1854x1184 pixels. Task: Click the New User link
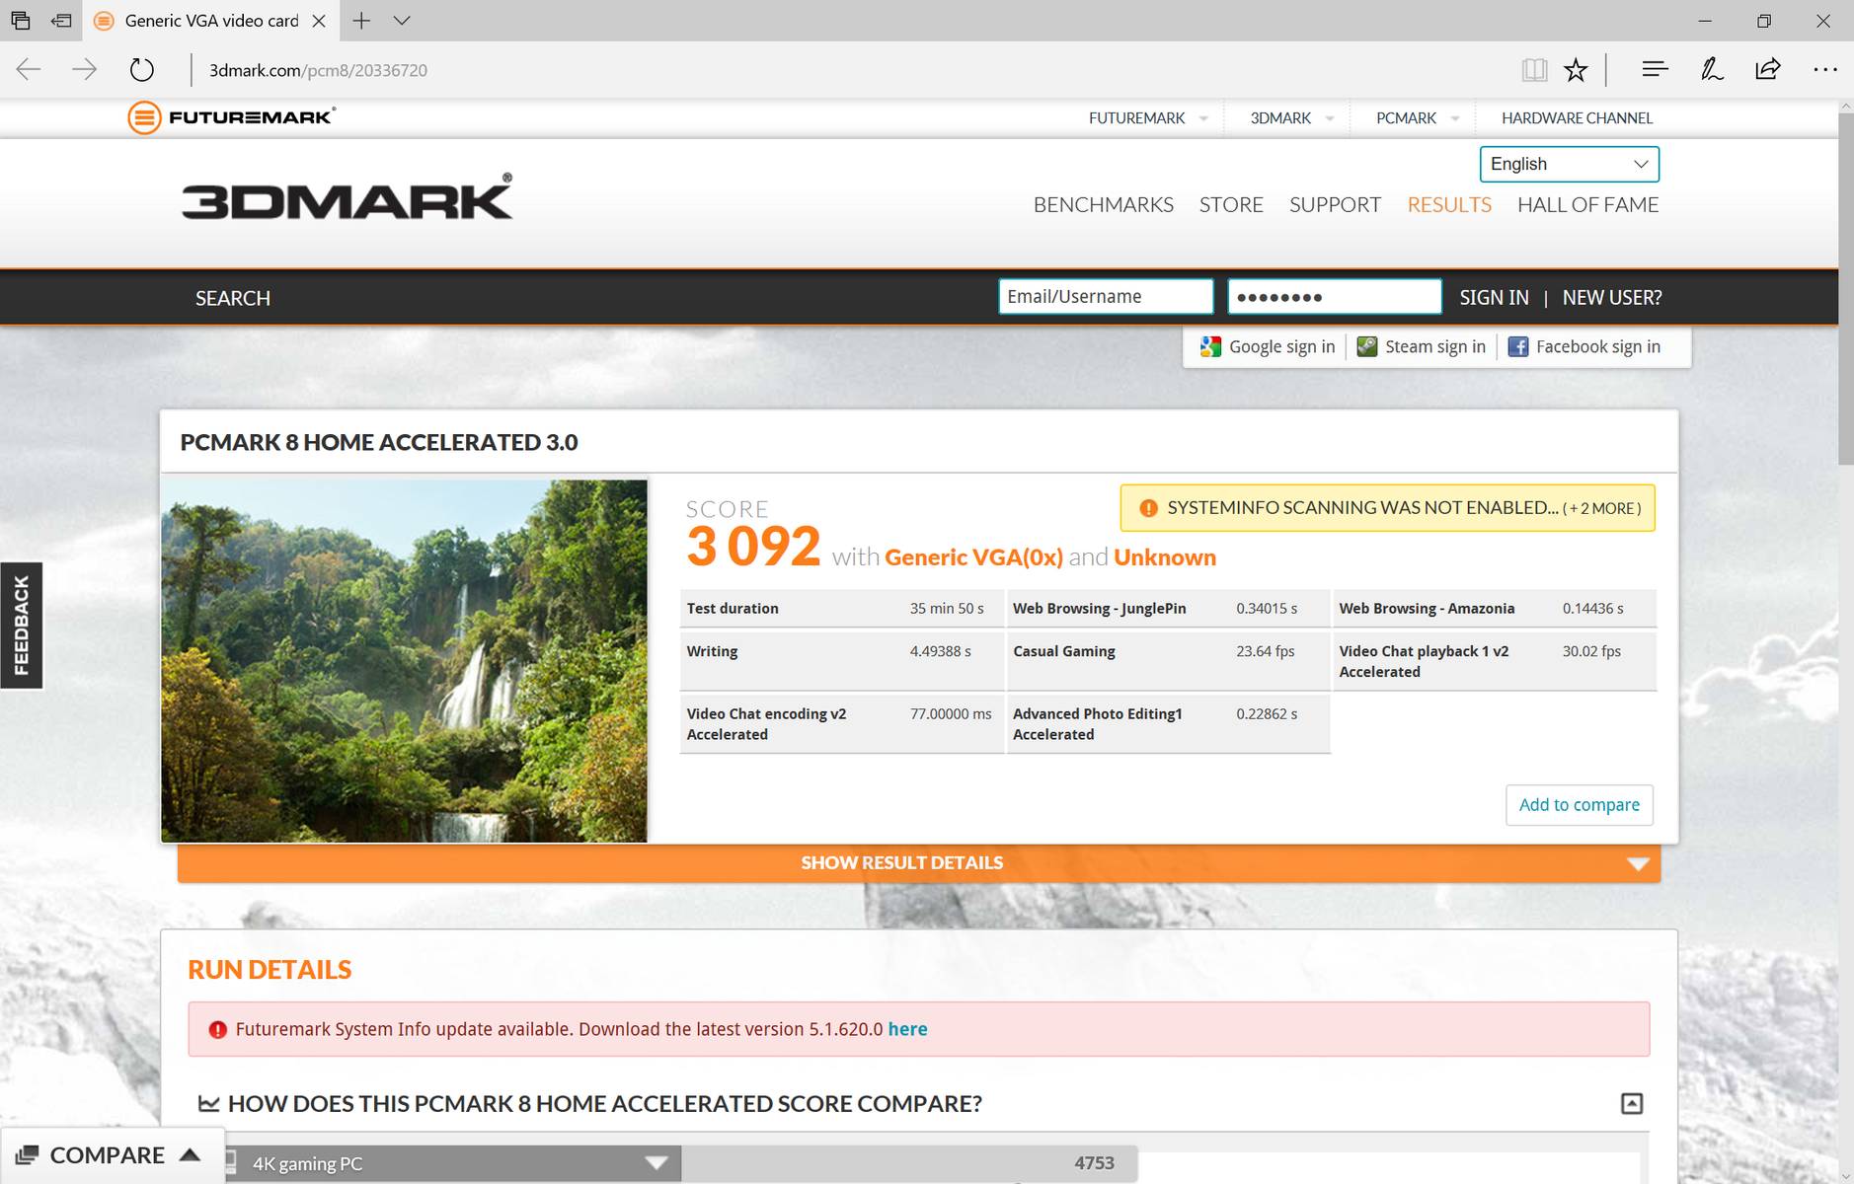point(1612,297)
